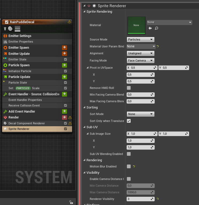Click warning icon on Decal Component Renderer
Screen dimensions: 199x205
point(70,123)
